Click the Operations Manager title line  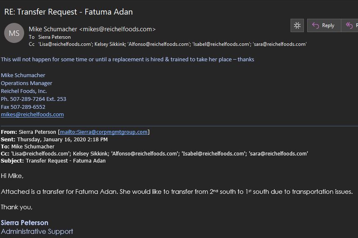(x=27, y=83)
